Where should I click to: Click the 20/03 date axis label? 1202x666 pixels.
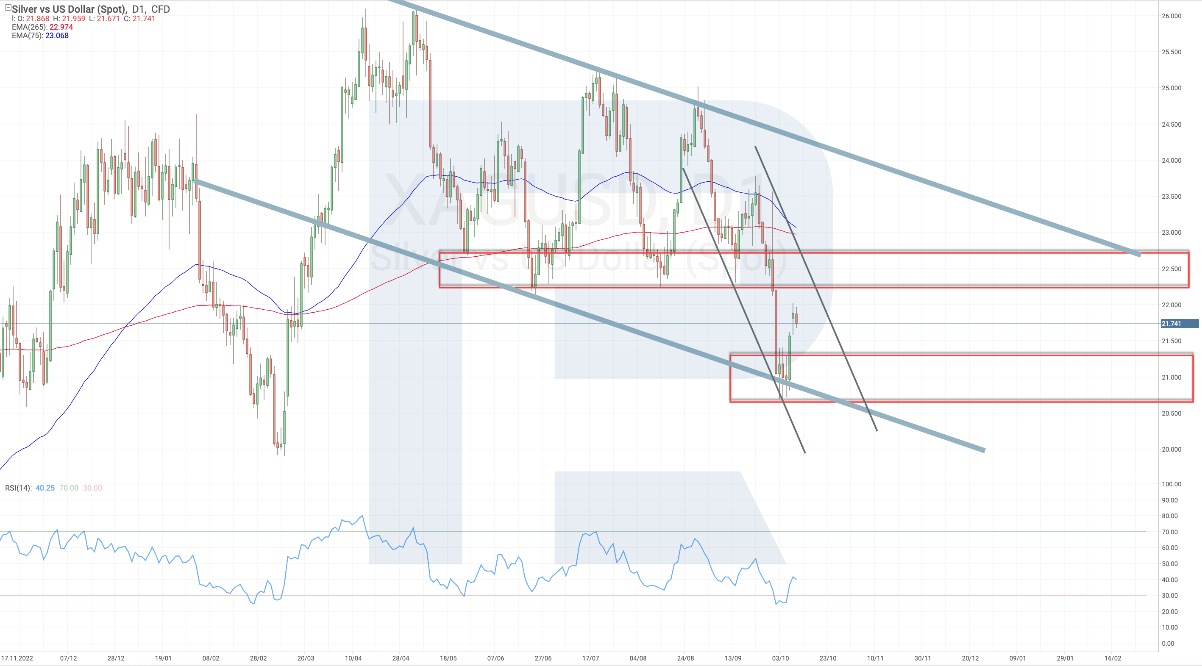pyautogui.click(x=306, y=658)
